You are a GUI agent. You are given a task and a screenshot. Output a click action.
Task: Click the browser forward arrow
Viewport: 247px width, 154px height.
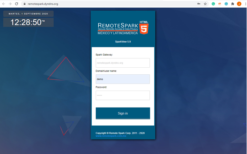(10, 4)
